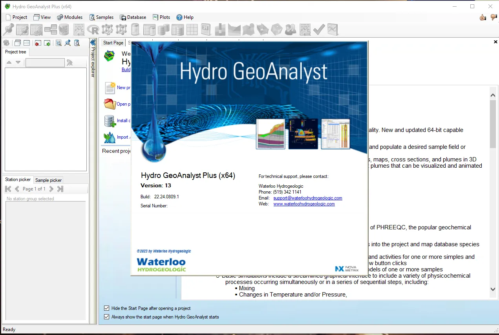Click the scroll up arrow on Start Page
This screenshot has height=335, width=499.
click(x=493, y=95)
